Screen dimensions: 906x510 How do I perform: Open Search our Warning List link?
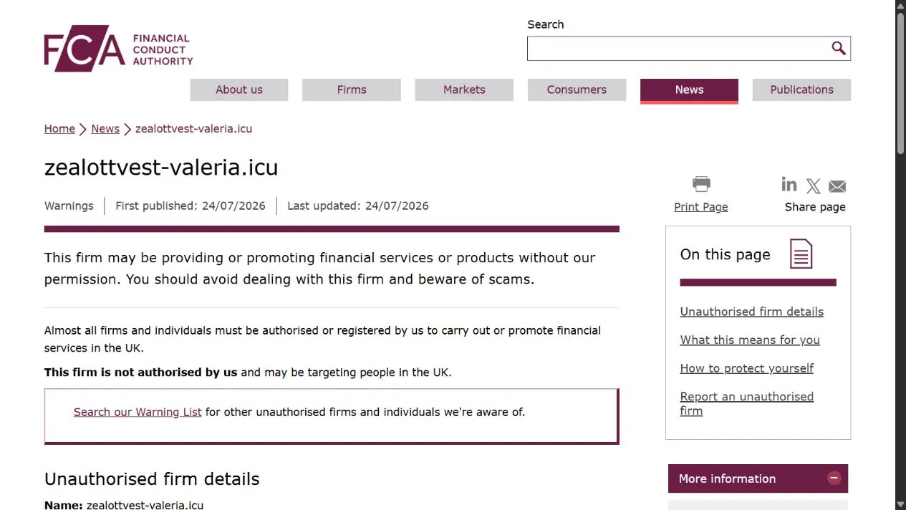(x=138, y=412)
